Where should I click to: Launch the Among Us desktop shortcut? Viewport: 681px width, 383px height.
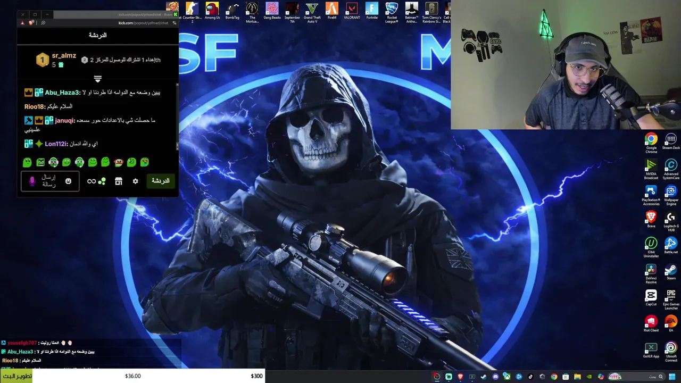[x=212, y=11]
